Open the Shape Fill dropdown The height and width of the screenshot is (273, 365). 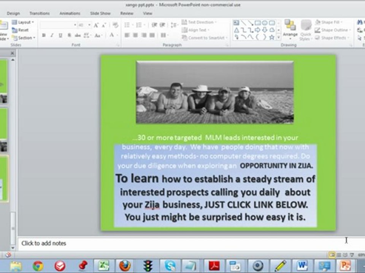(x=328, y=22)
